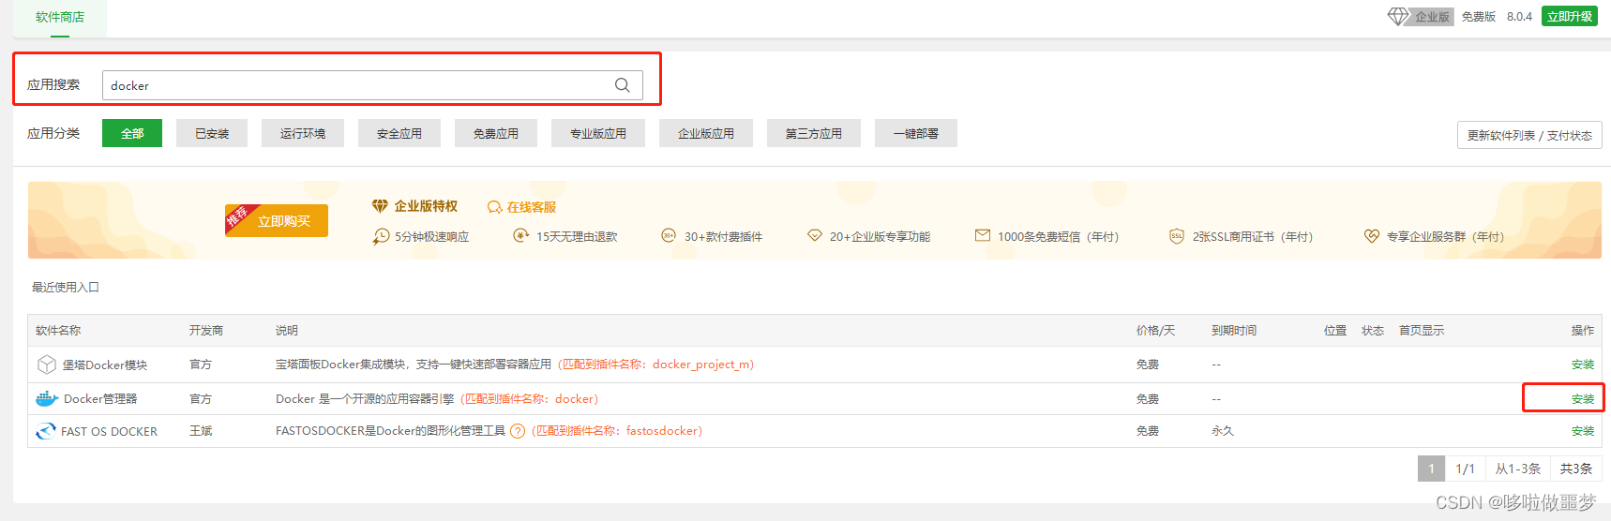
Task: Click the 15天无理由退款 icon
Action: 521,236
